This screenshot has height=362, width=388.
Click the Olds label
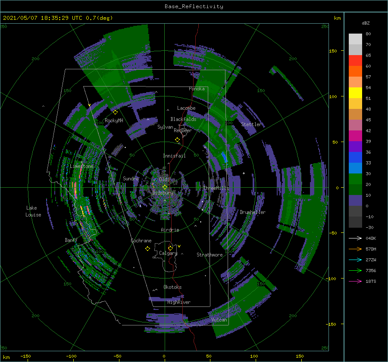pos(164,179)
